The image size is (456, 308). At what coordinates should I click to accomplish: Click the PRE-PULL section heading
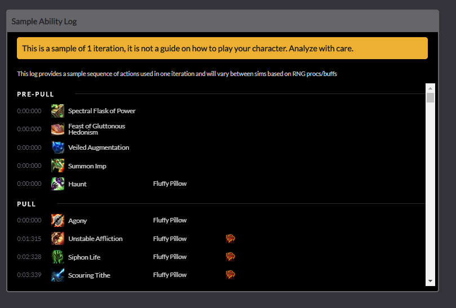[36, 94]
